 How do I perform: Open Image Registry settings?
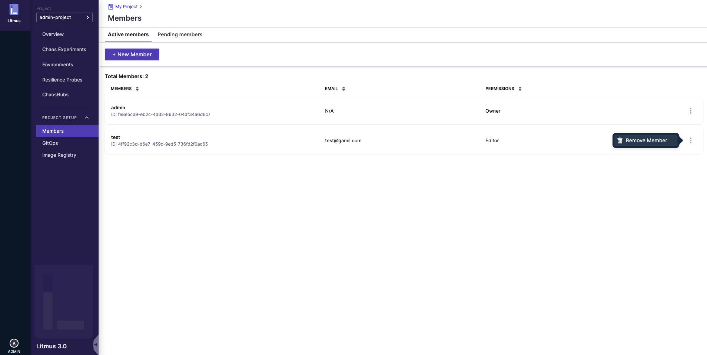pos(59,155)
